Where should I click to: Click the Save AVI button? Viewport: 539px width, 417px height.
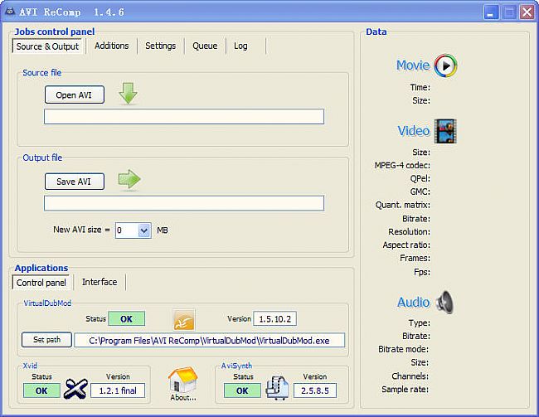pyautogui.click(x=75, y=182)
